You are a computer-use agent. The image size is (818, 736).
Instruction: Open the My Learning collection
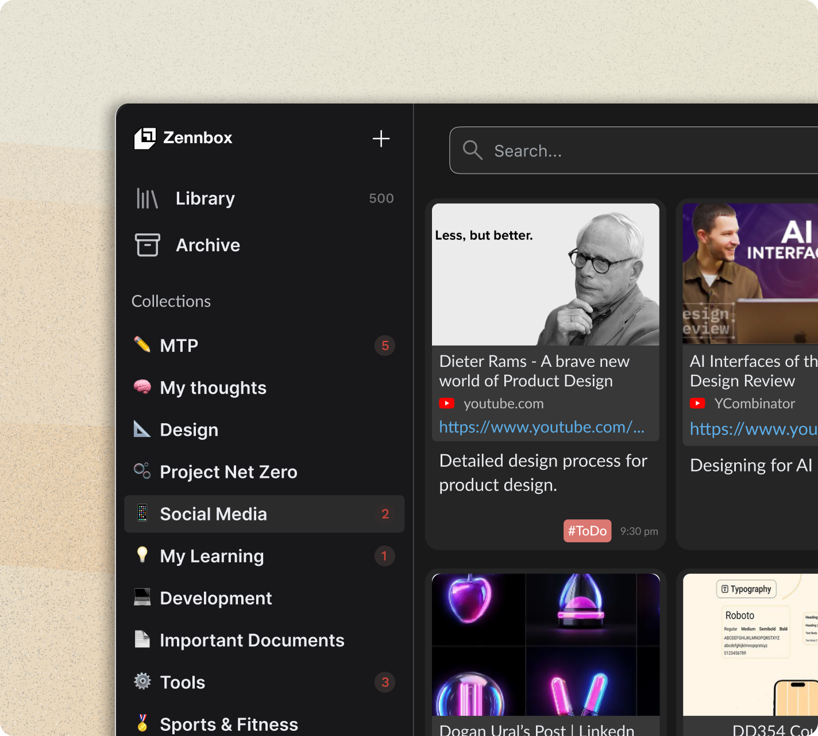264,556
